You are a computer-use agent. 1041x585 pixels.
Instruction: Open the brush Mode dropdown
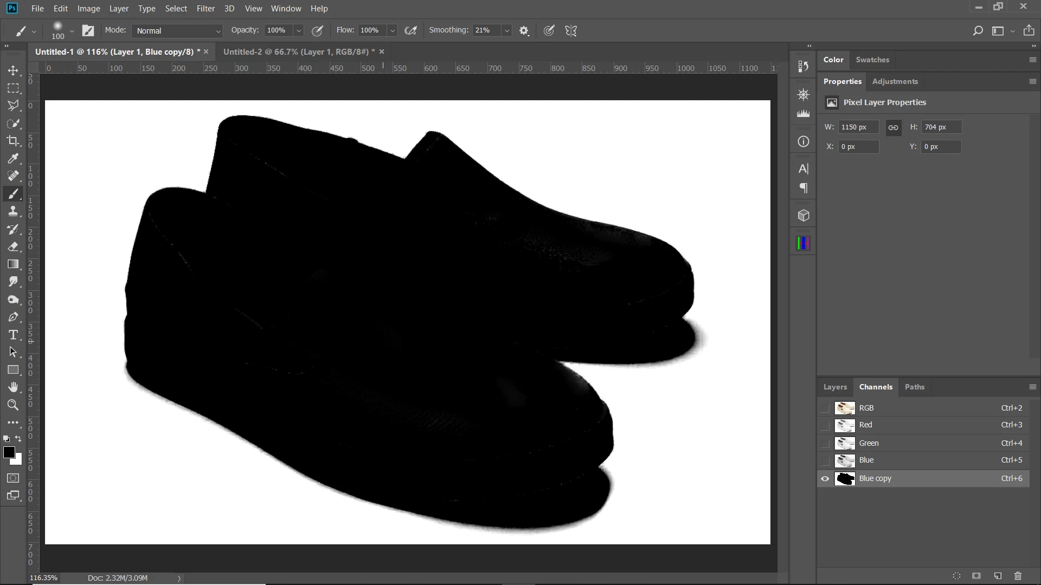[177, 31]
